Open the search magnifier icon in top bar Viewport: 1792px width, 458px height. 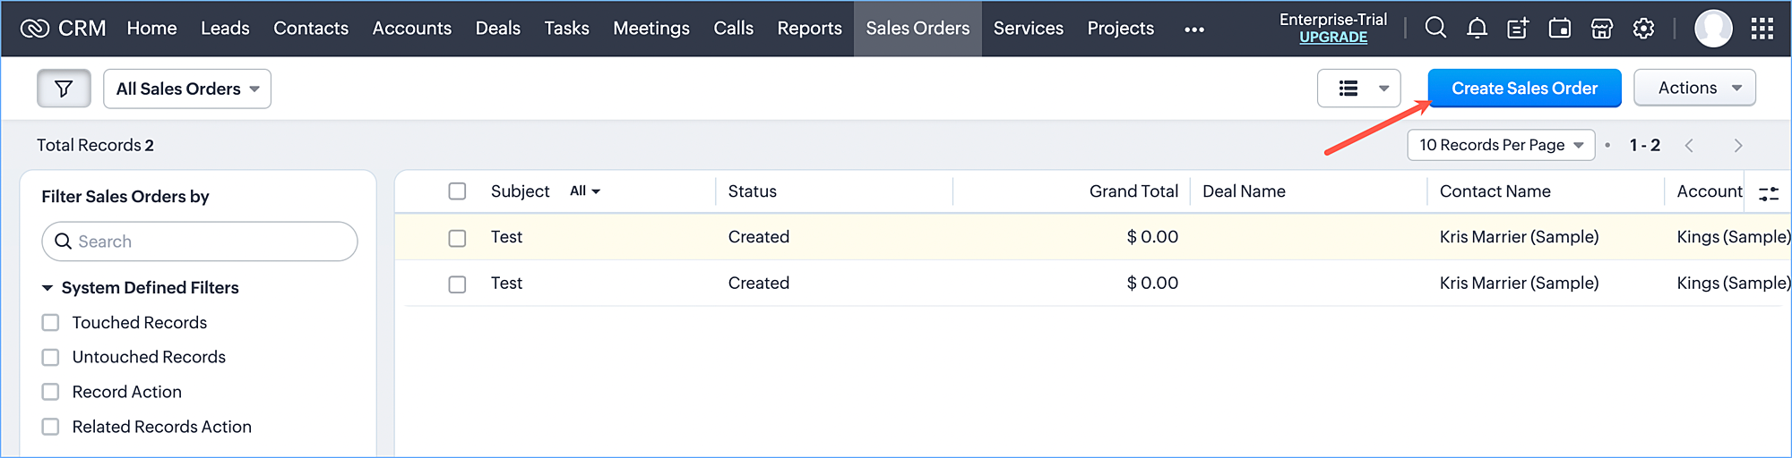(x=1435, y=29)
